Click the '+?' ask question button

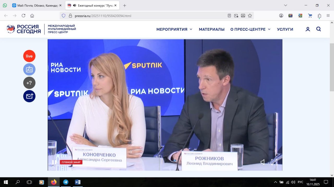(x=29, y=83)
